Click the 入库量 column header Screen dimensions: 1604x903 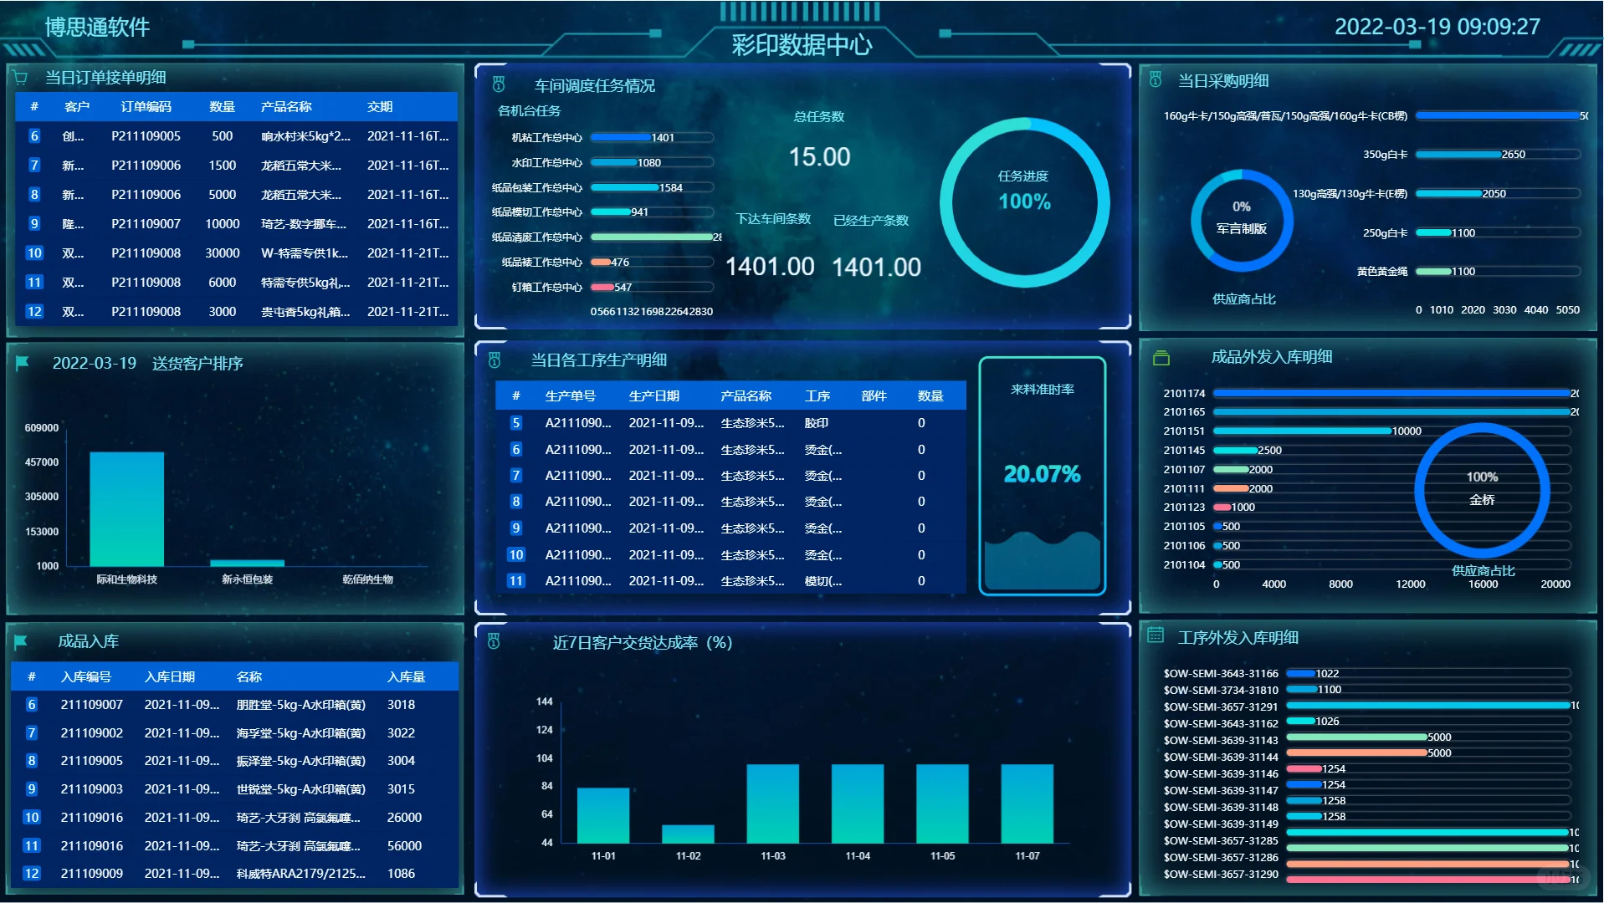pos(406,677)
